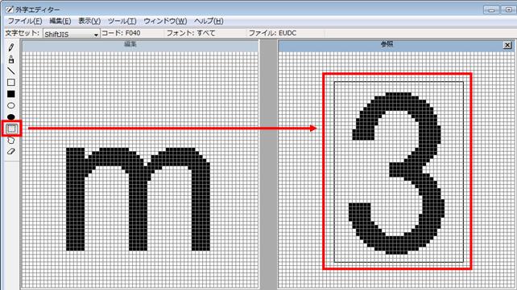
Task: Select the Pencil tool
Action: [x=11, y=47]
